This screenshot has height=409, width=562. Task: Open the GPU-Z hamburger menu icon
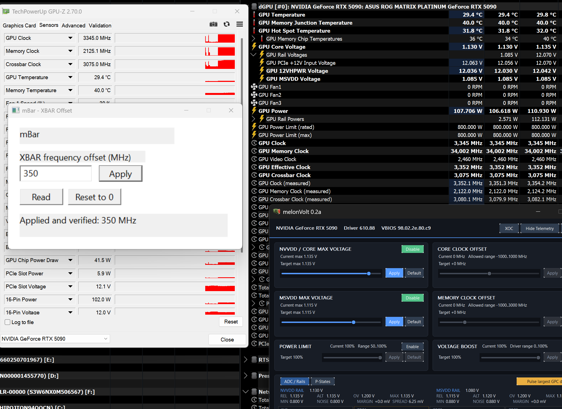[240, 24]
